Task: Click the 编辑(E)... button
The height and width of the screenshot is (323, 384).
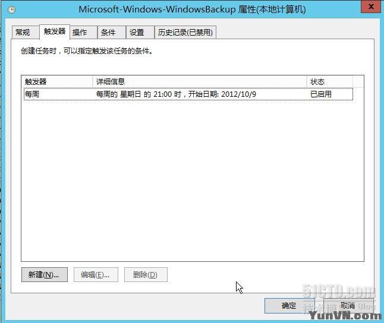Action: pos(96,274)
